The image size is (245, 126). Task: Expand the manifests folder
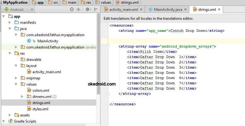(10, 23)
